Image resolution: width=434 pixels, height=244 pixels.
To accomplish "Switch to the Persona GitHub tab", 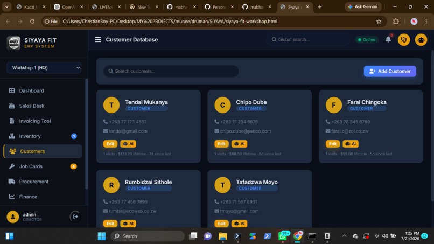I will click(220, 7).
